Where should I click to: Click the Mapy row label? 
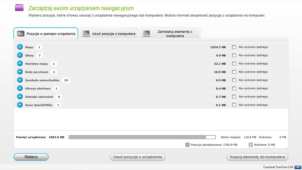click(29, 47)
